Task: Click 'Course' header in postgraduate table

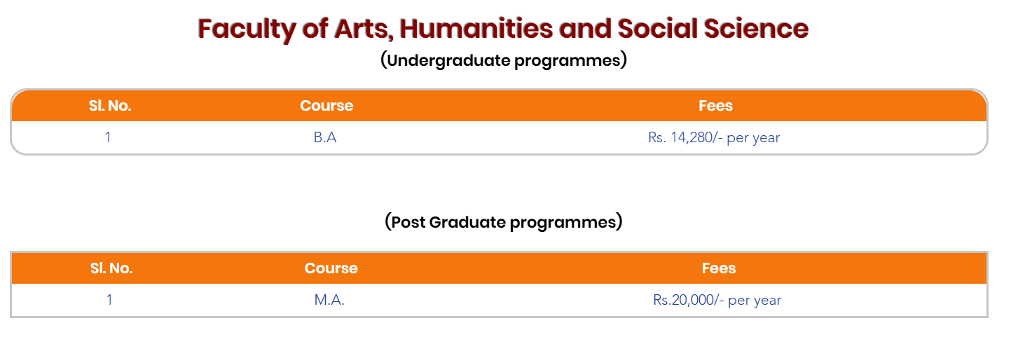Action: coord(331,268)
